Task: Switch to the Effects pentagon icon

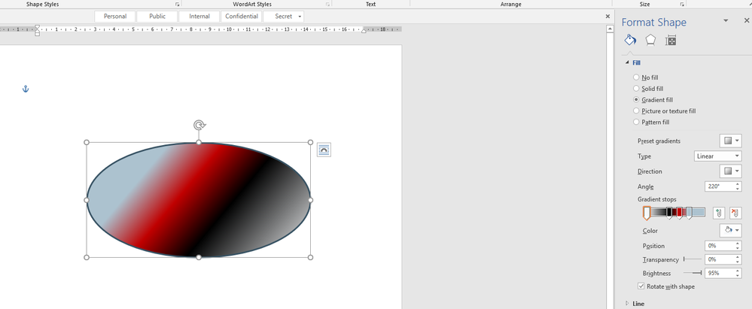Action: coord(650,41)
